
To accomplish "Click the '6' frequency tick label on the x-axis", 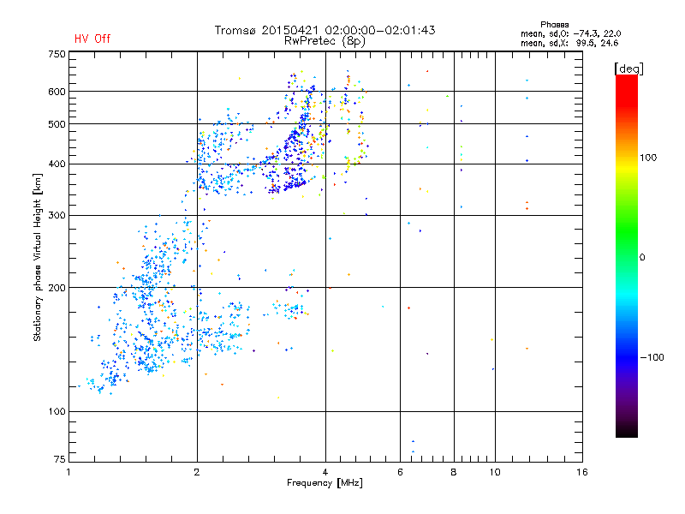I will click(400, 472).
